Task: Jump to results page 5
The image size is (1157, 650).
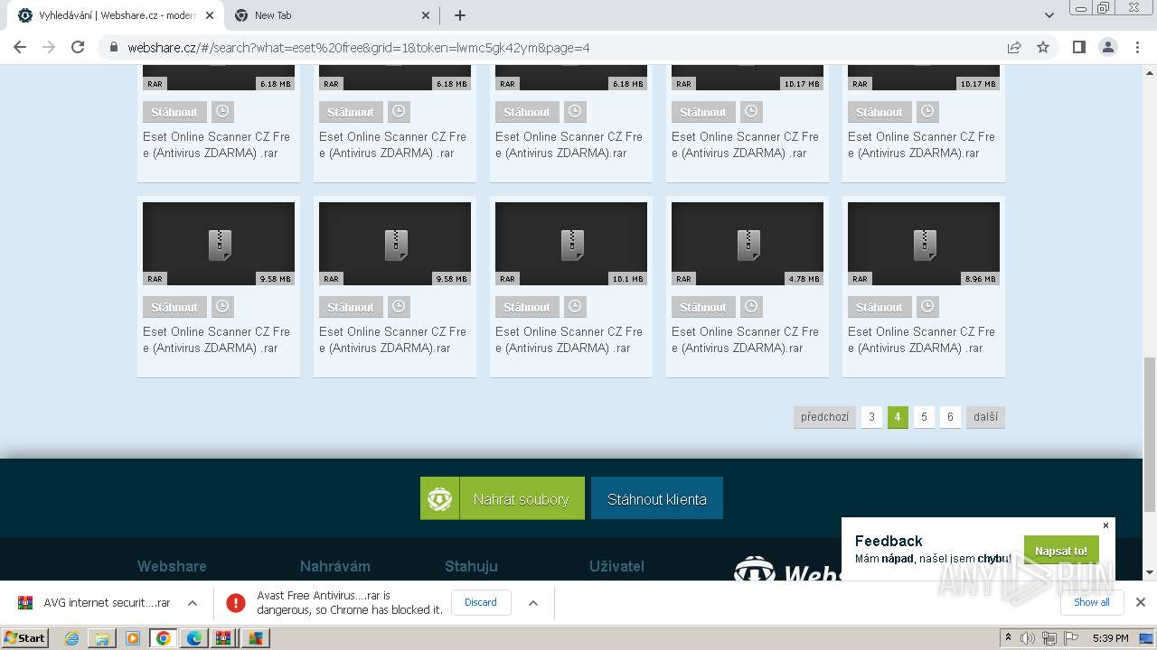Action: pos(924,417)
